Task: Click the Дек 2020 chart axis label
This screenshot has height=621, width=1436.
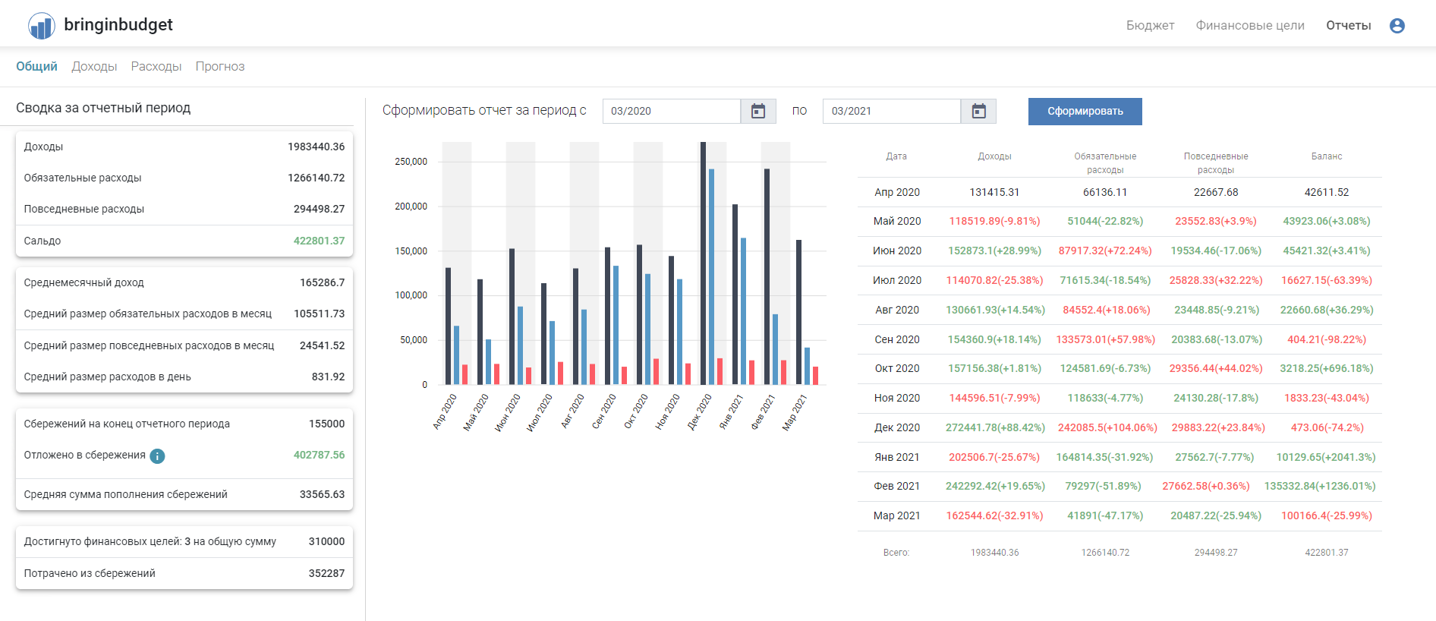Action: pyautogui.click(x=699, y=412)
